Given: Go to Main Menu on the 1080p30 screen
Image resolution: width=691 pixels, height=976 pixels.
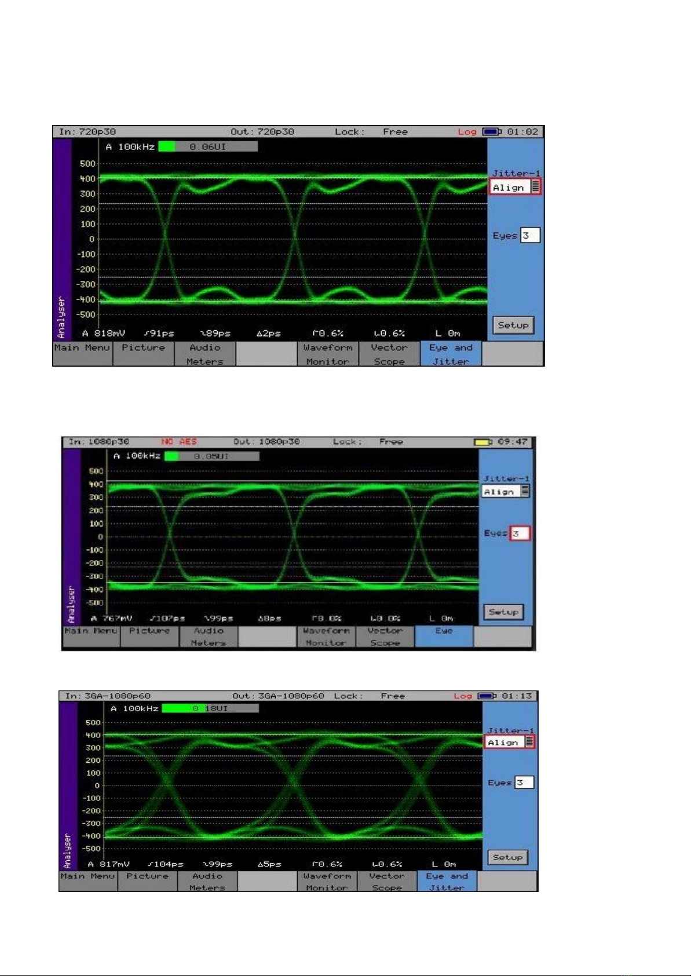Looking at the screenshot, I should pyautogui.click(x=91, y=637).
